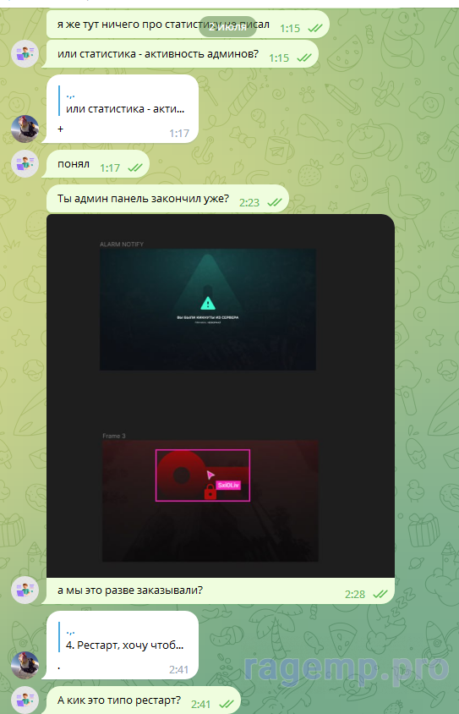Select message 'Ты админ панель закончил уже?'
Viewport: 459px width, 714px height.
[x=167, y=199]
